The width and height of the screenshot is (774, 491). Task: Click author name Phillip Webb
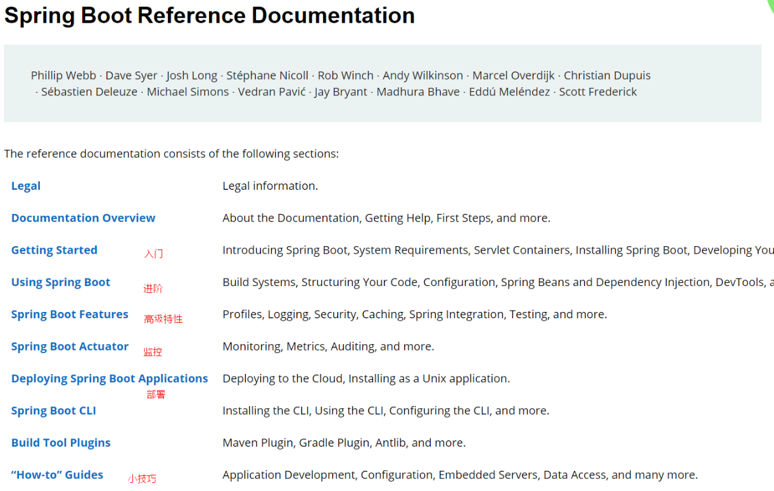pos(63,76)
